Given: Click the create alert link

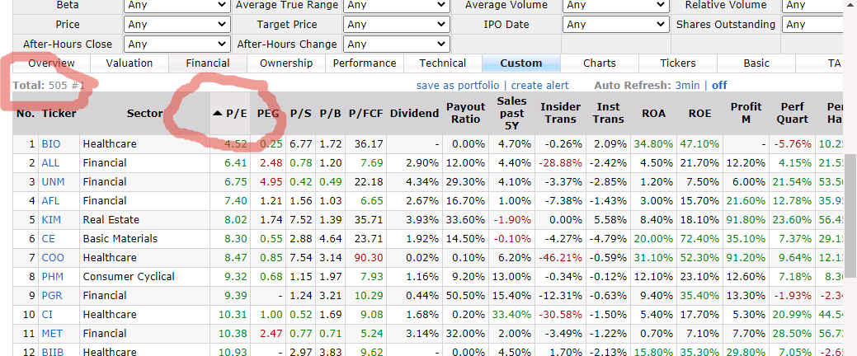Looking at the screenshot, I should coord(540,85).
